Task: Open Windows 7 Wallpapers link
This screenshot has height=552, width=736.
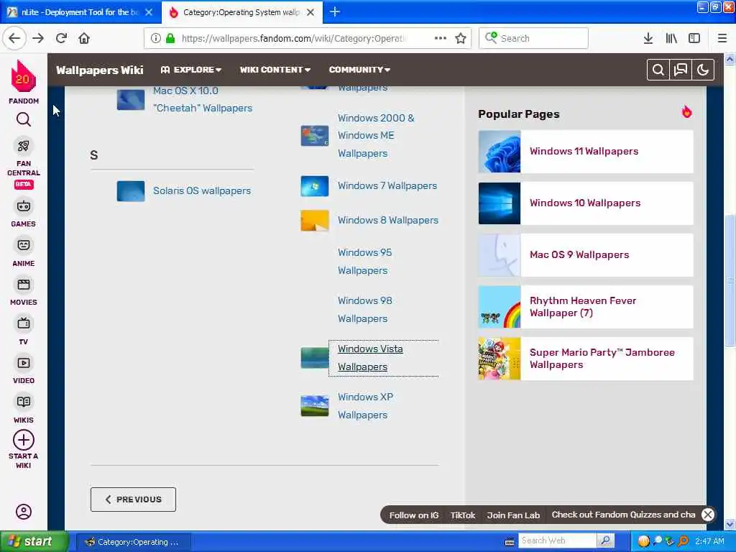Action: click(x=387, y=186)
